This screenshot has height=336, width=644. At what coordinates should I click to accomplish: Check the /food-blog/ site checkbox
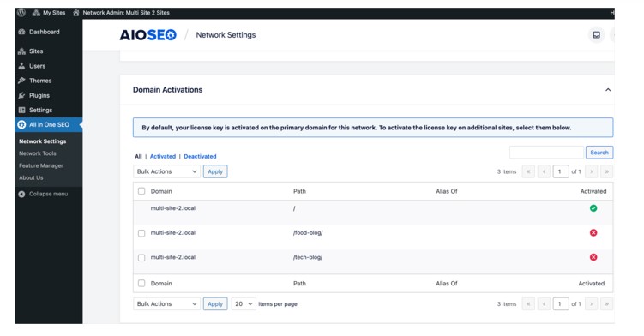click(x=141, y=233)
